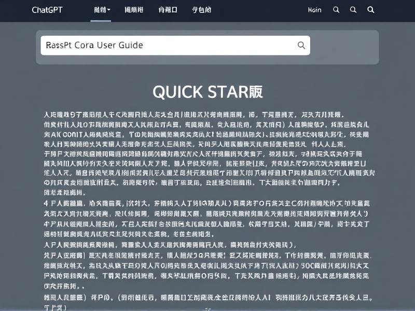Open the second navigation menu item
Viewport: 415px width, 311px height.
click(x=134, y=10)
